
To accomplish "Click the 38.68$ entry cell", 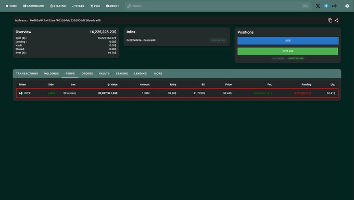I will pyautogui.click(x=172, y=93).
